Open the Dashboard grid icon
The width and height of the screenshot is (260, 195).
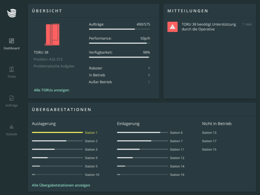pos(12,41)
